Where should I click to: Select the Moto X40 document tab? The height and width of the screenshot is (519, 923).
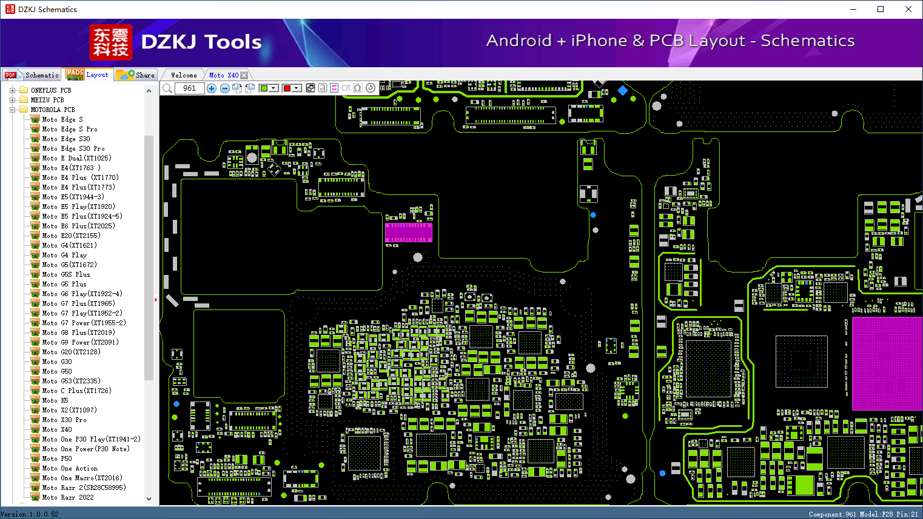click(x=224, y=75)
